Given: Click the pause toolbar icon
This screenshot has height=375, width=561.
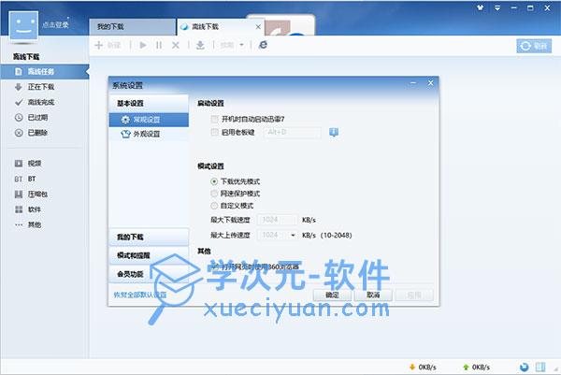Looking at the screenshot, I should (159, 45).
